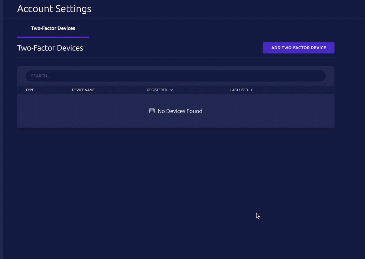365x259 pixels.
Task: Switch to the Two-Factor Devices tab
Action: tap(53, 28)
